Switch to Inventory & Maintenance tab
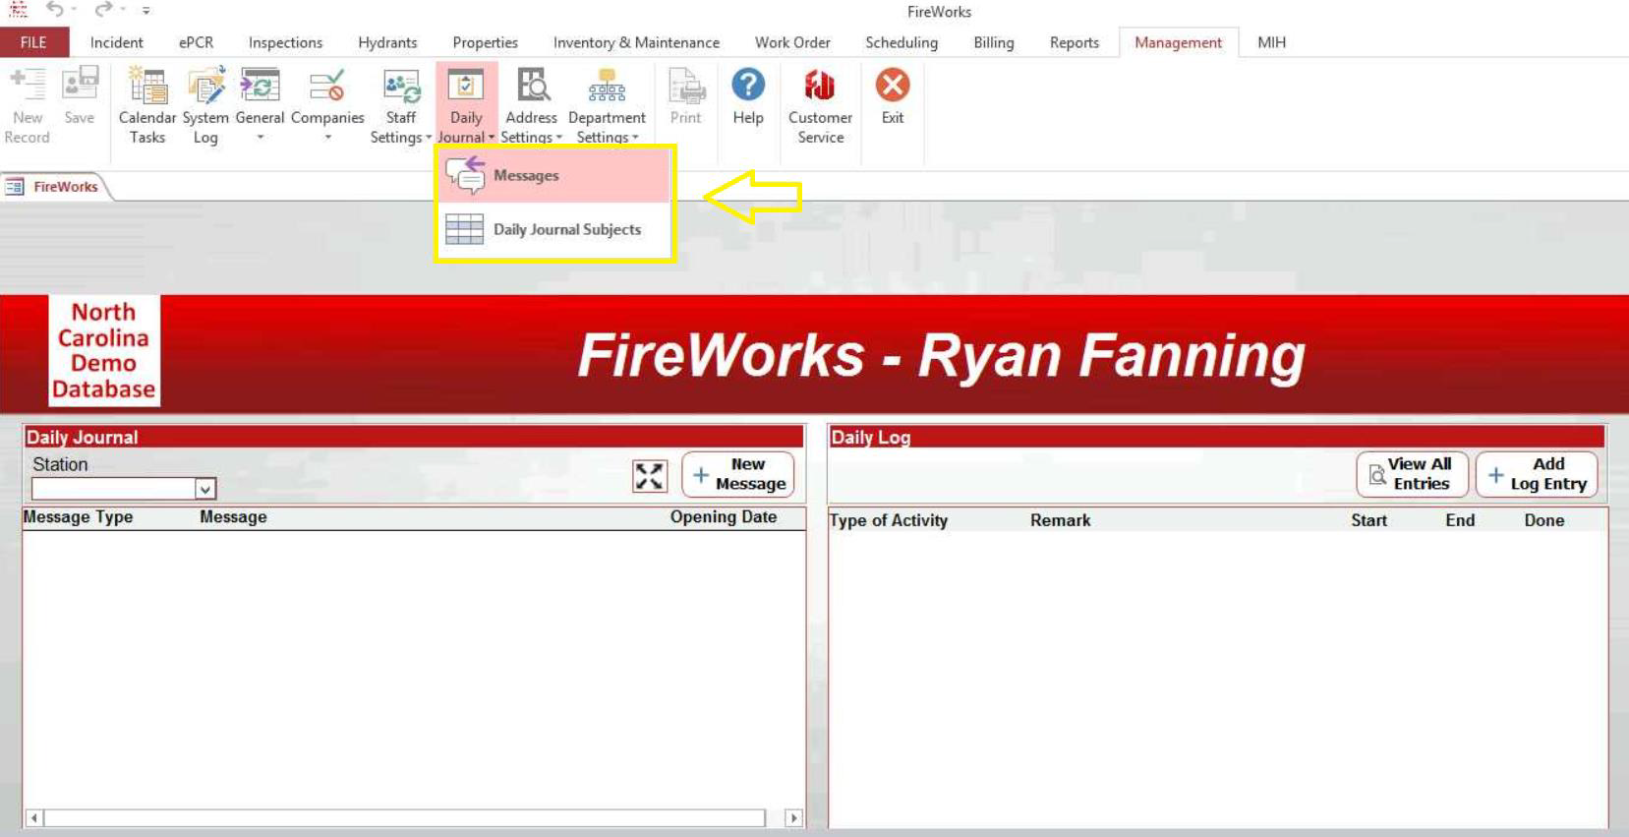 (636, 42)
